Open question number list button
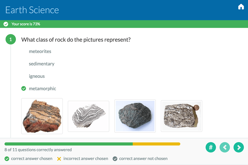 [211, 147]
